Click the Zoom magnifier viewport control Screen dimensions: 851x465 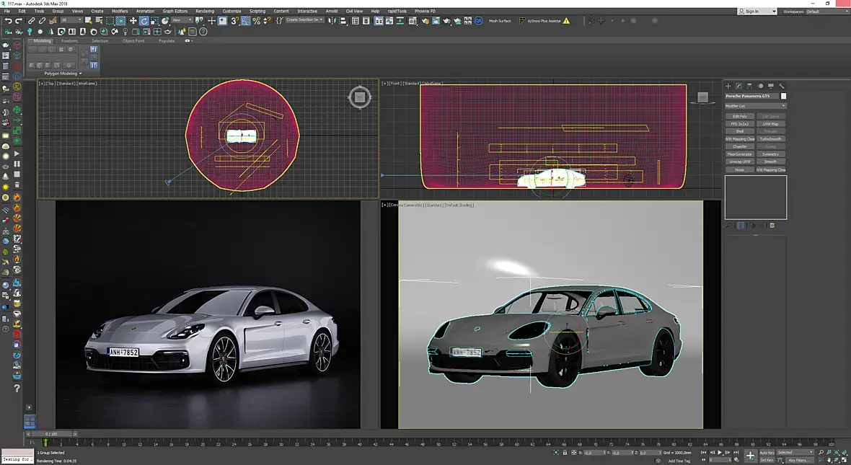(x=821, y=452)
